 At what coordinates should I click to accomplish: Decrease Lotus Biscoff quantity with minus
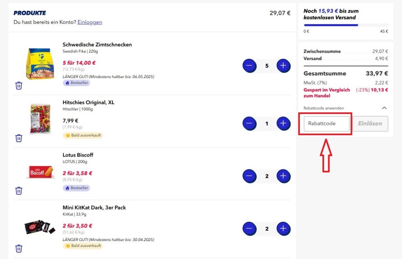(x=250, y=176)
